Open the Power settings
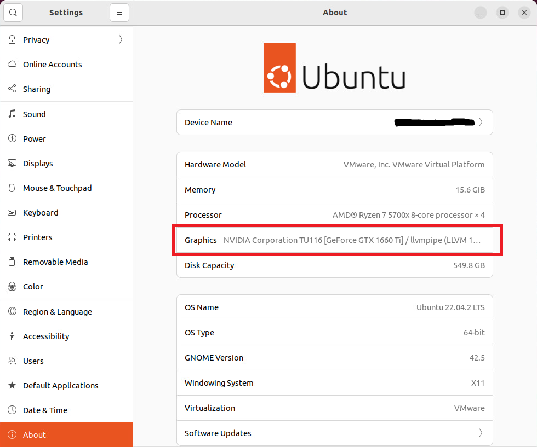 [66, 138]
